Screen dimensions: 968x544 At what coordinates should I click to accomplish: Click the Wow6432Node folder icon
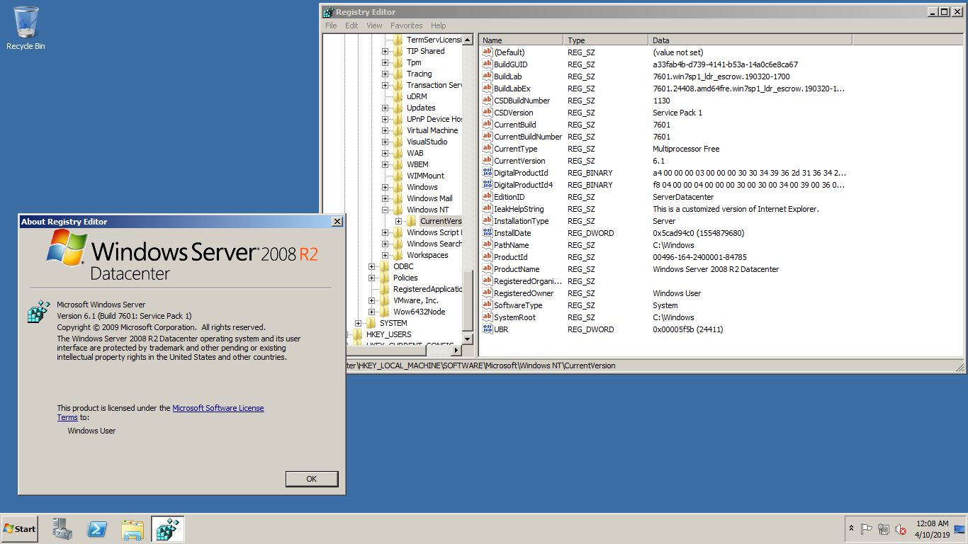pyautogui.click(x=384, y=312)
